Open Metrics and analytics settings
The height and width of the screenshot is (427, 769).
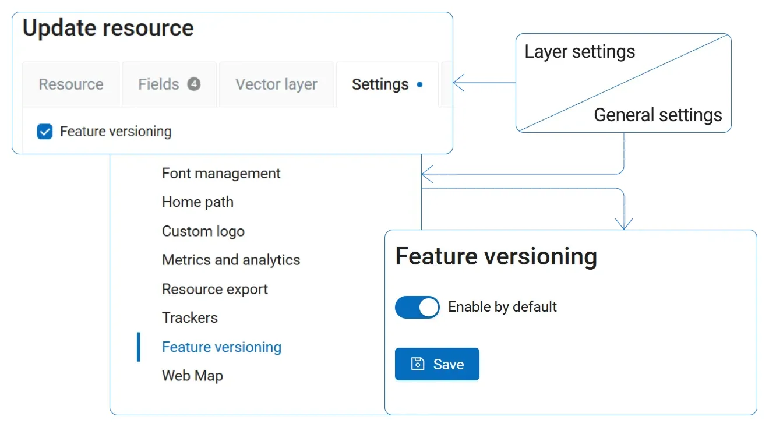pos(231,260)
